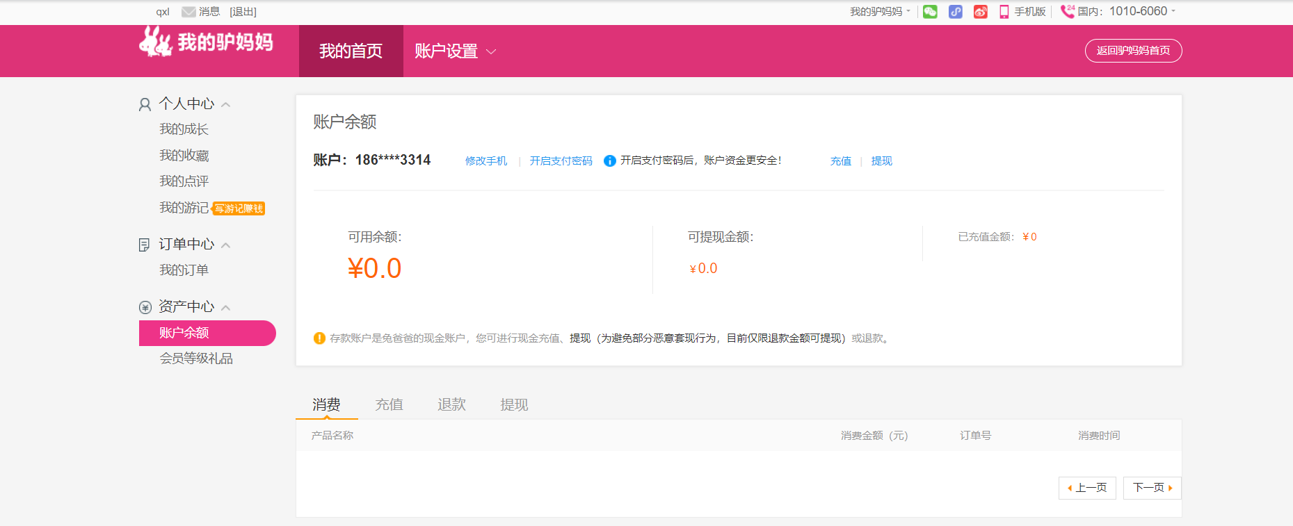Open 会员等级礼品 in sidebar
The height and width of the screenshot is (526, 1293).
pyautogui.click(x=196, y=359)
